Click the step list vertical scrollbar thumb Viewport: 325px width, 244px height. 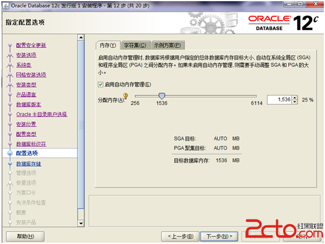(81, 125)
